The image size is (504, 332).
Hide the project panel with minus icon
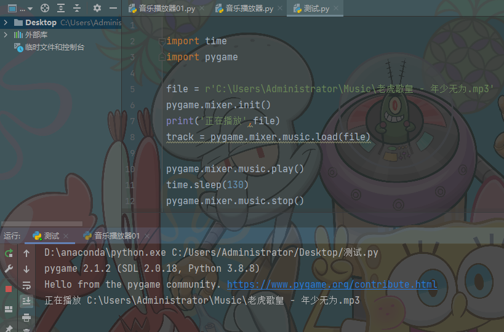(x=113, y=9)
